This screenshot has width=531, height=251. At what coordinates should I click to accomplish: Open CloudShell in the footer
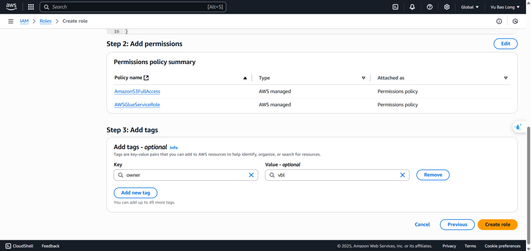click(x=19, y=246)
